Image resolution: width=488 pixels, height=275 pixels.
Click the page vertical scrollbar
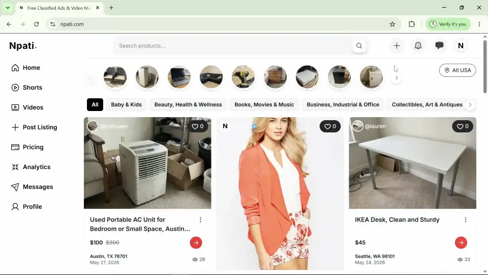pos(484,66)
